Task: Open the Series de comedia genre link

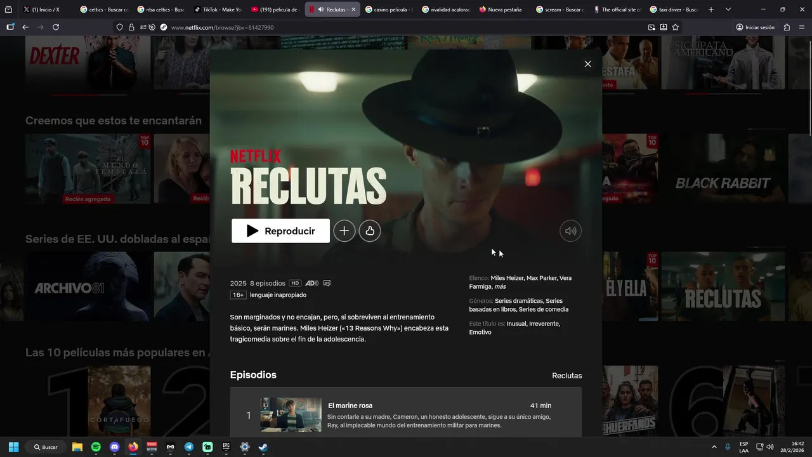Action: coord(544,310)
